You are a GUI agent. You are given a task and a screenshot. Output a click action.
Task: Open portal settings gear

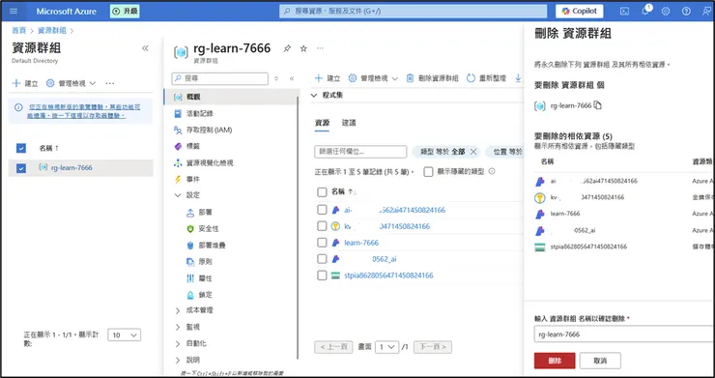click(666, 11)
